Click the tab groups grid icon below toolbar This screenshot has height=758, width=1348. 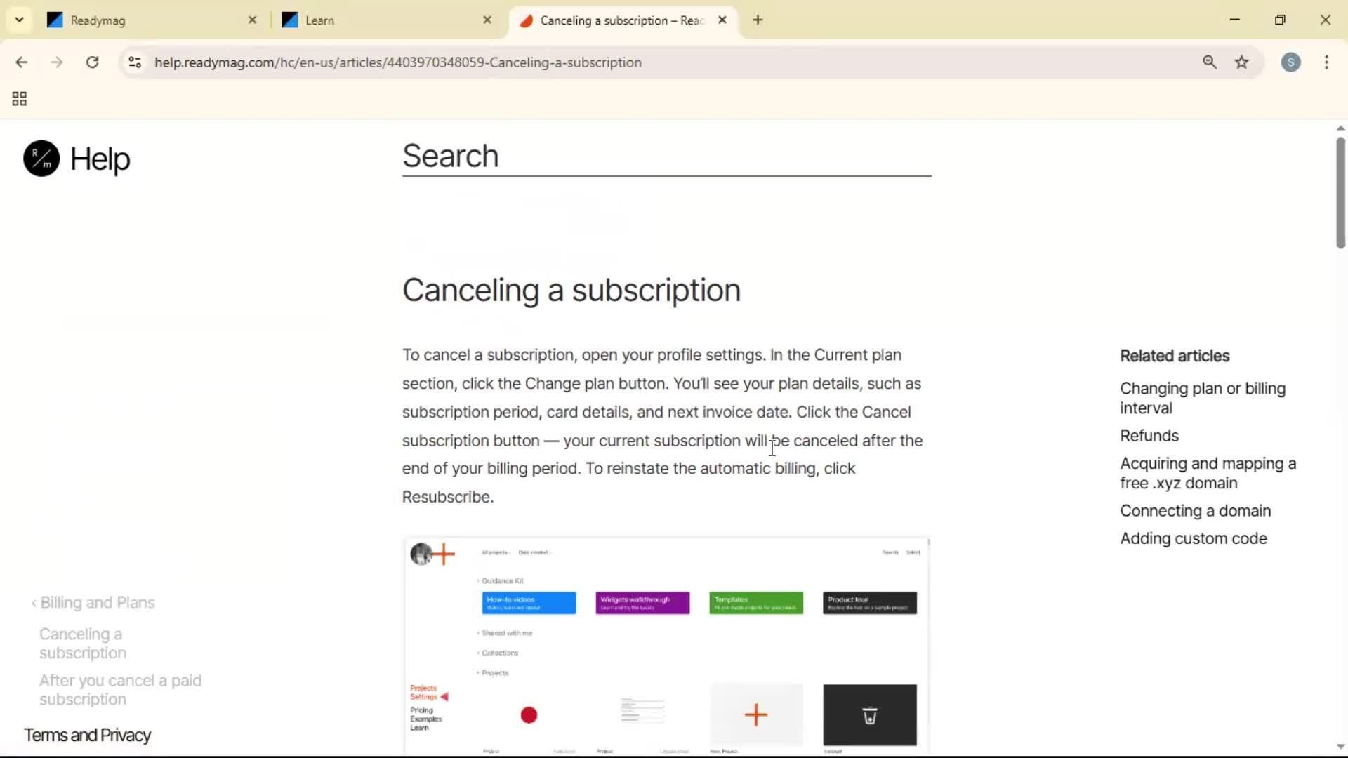pyautogui.click(x=19, y=98)
